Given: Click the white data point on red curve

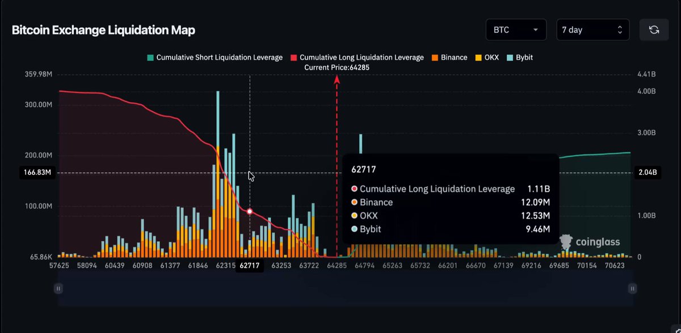Looking at the screenshot, I should [x=250, y=211].
